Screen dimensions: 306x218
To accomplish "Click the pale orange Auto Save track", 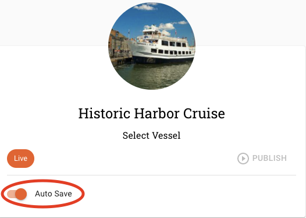I will coord(11,194).
